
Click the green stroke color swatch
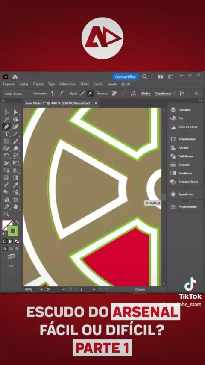[x=13, y=231]
